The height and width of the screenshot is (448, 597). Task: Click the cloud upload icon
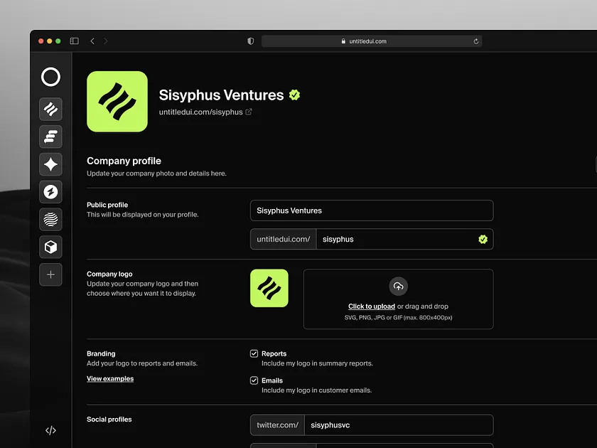click(x=398, y=287)
